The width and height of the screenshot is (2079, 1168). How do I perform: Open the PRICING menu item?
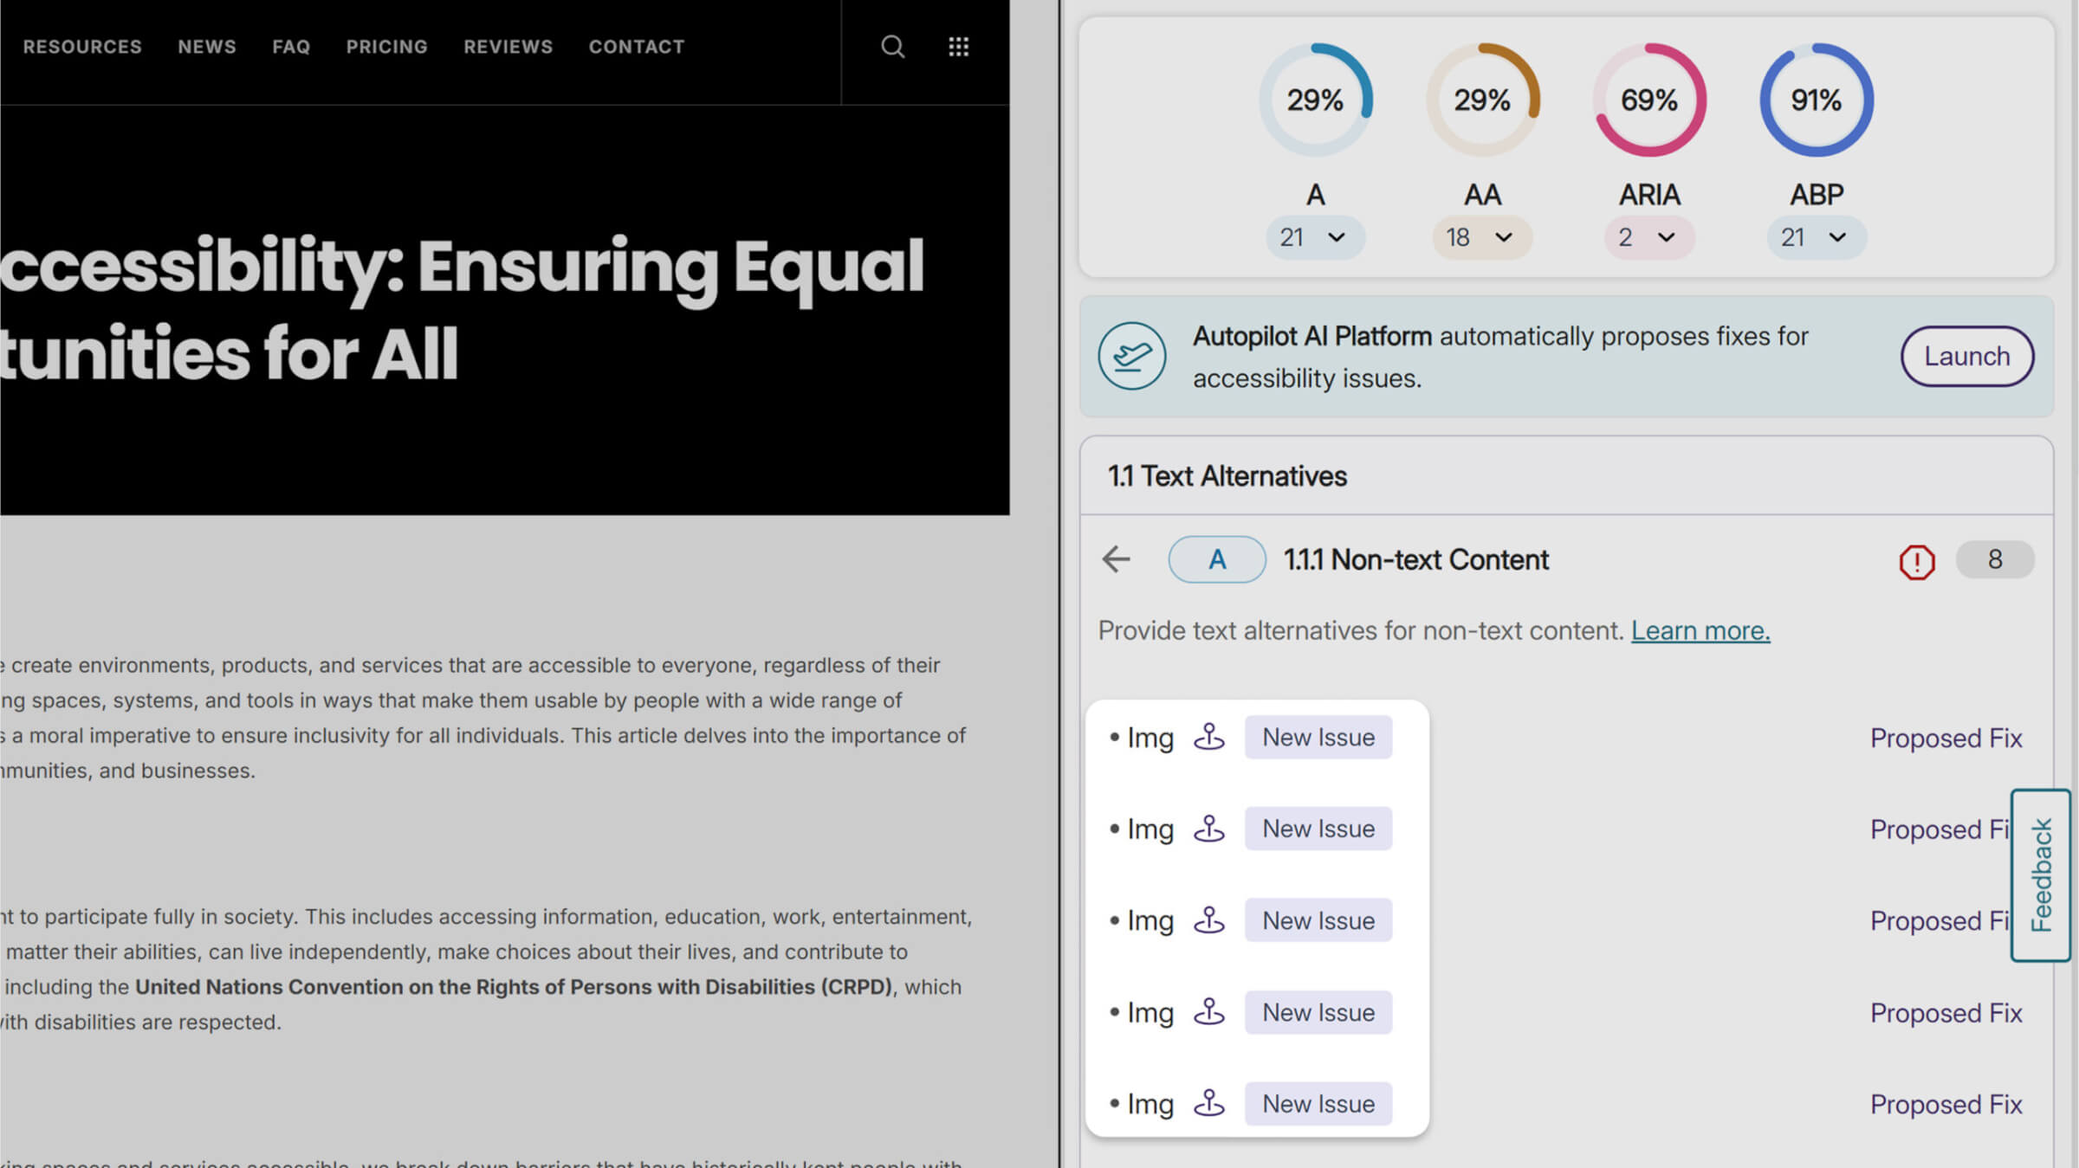coord(386,47)
